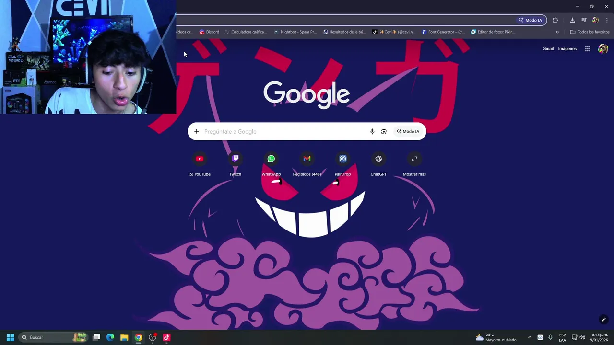
Task: Click the microphone icon in system tray
Action: pos(550,337)
